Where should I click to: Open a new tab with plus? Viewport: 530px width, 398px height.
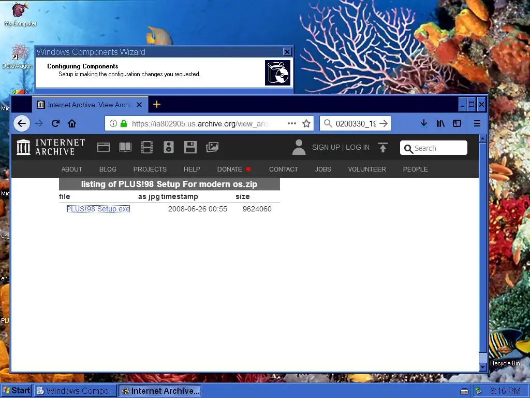pos(157,104)
